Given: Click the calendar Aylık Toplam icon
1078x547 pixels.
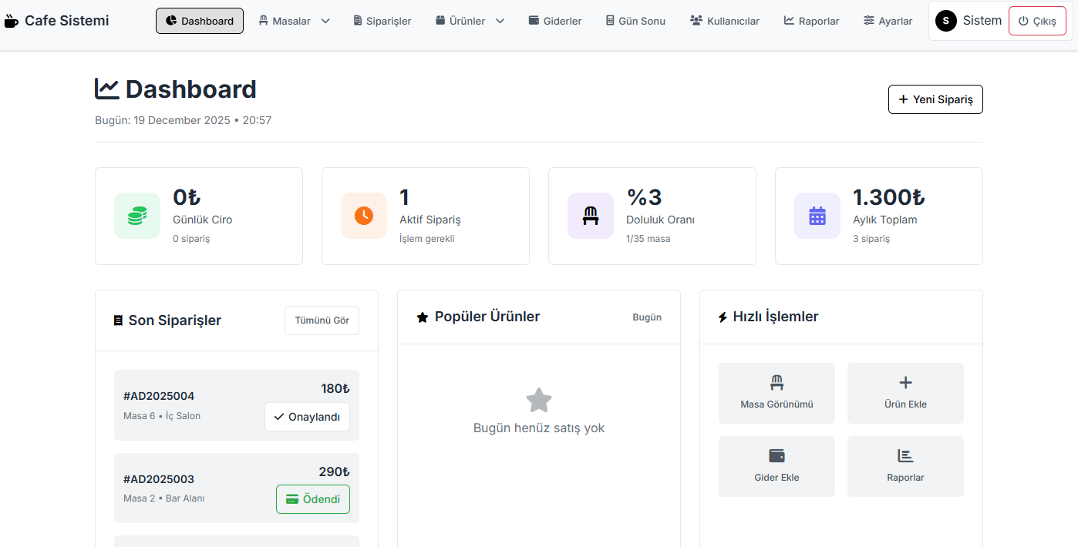Looking at the screenshot, I should [x=817, y=216].
